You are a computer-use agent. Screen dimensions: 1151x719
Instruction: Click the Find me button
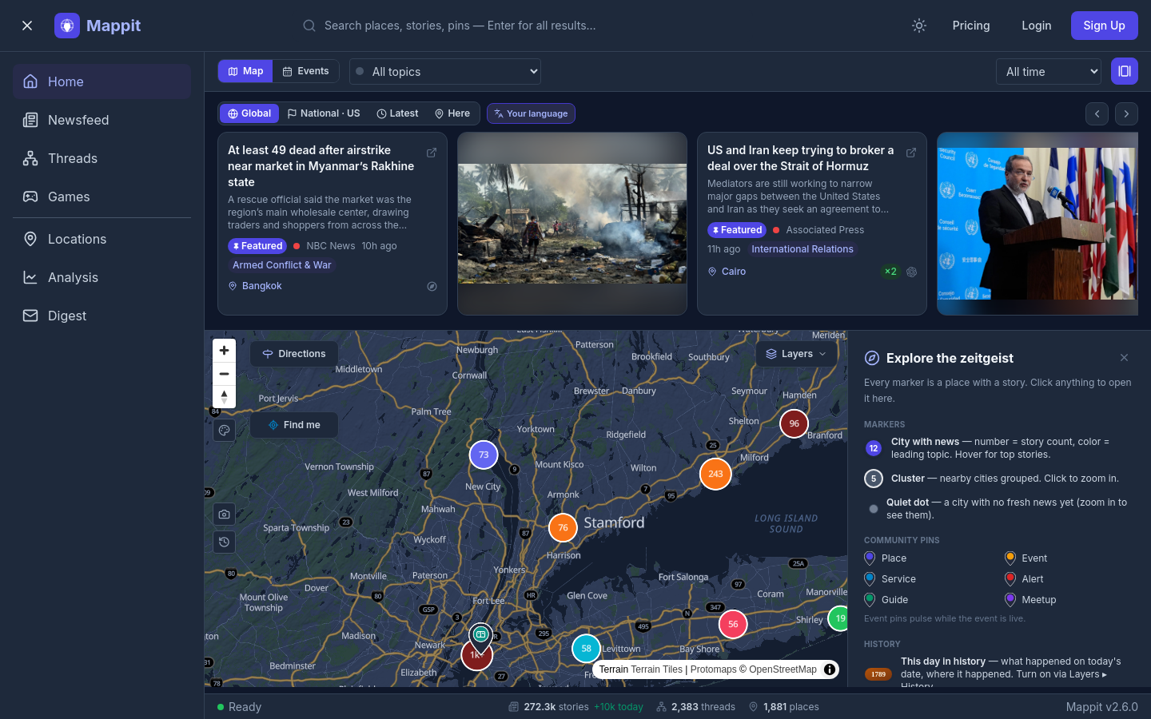point(294,425)
